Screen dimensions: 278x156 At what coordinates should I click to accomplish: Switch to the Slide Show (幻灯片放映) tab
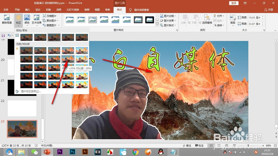73,10
